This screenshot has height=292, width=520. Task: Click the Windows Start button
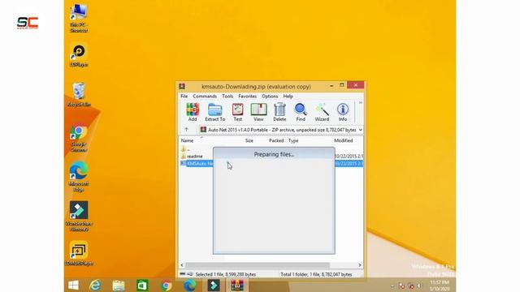coord(73,285)
